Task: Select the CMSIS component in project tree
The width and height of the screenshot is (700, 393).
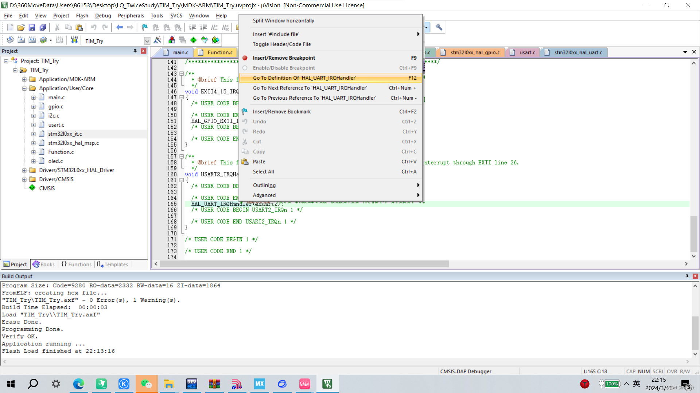Action: (x=47, y=188)
